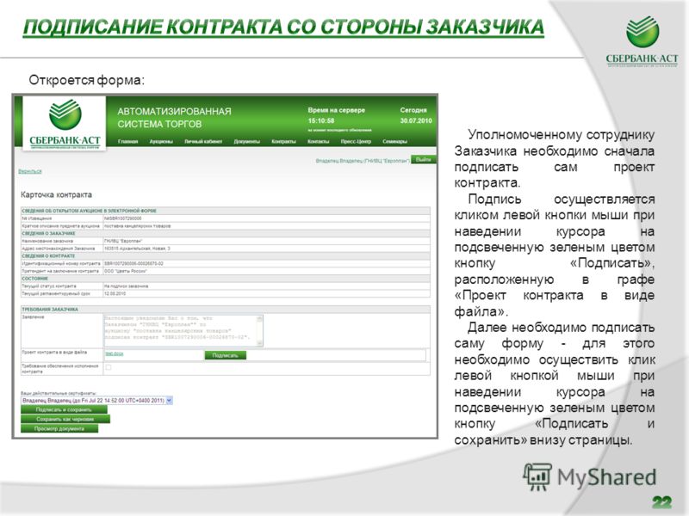Screen dimensions: 689x516
Task: Open Пресс-Центр in the navigation bar
Action: click(356, 141)
